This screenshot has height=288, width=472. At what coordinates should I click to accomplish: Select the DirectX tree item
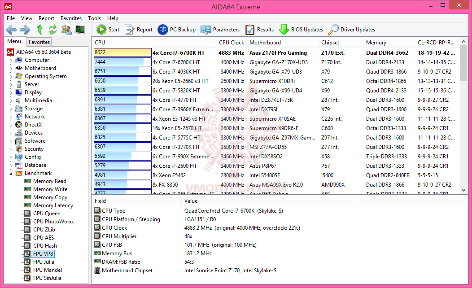coord(33,125)
